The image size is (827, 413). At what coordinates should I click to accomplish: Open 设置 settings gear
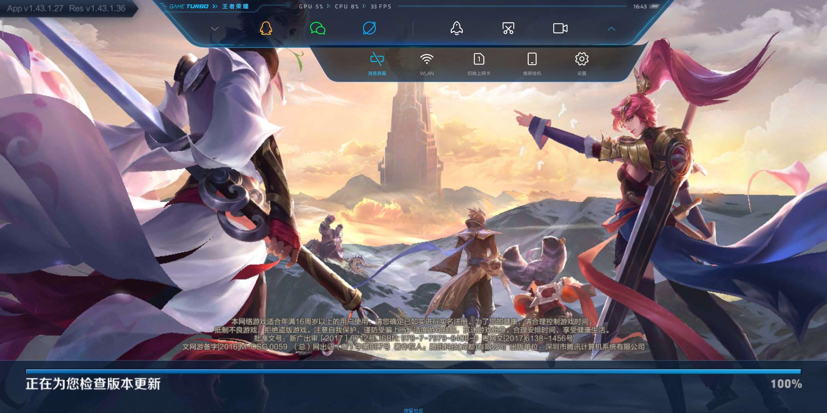[582, 64]
